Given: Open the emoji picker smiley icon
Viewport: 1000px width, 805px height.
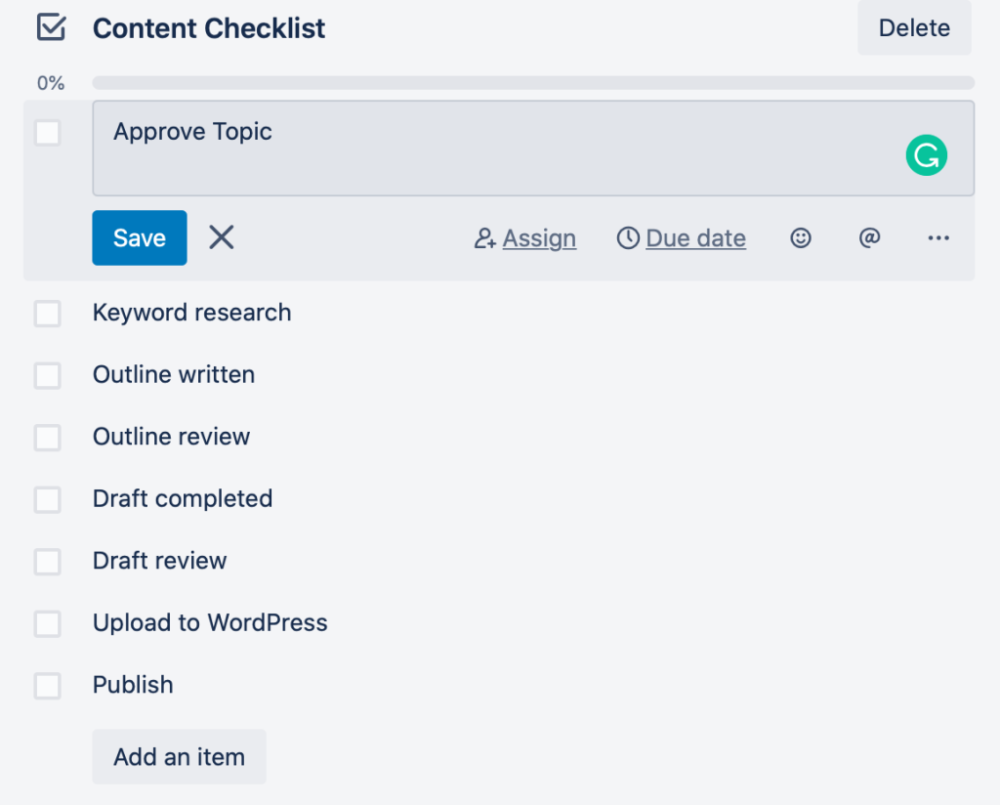Looking at the screenshot, I should click(801, 237).
